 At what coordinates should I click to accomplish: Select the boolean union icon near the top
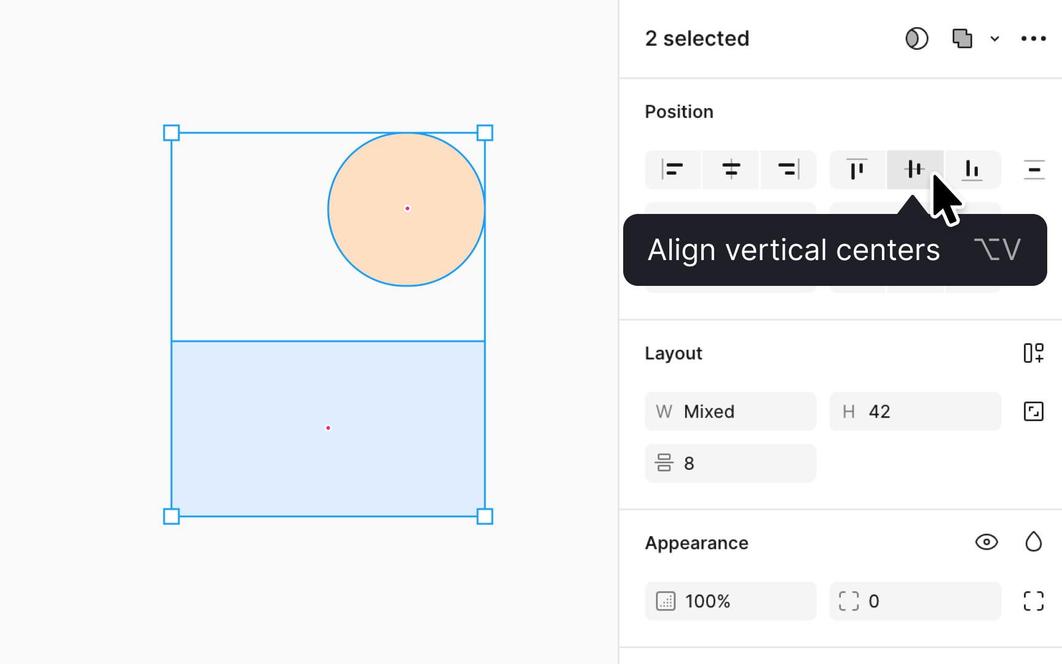[x=961, y=38]
